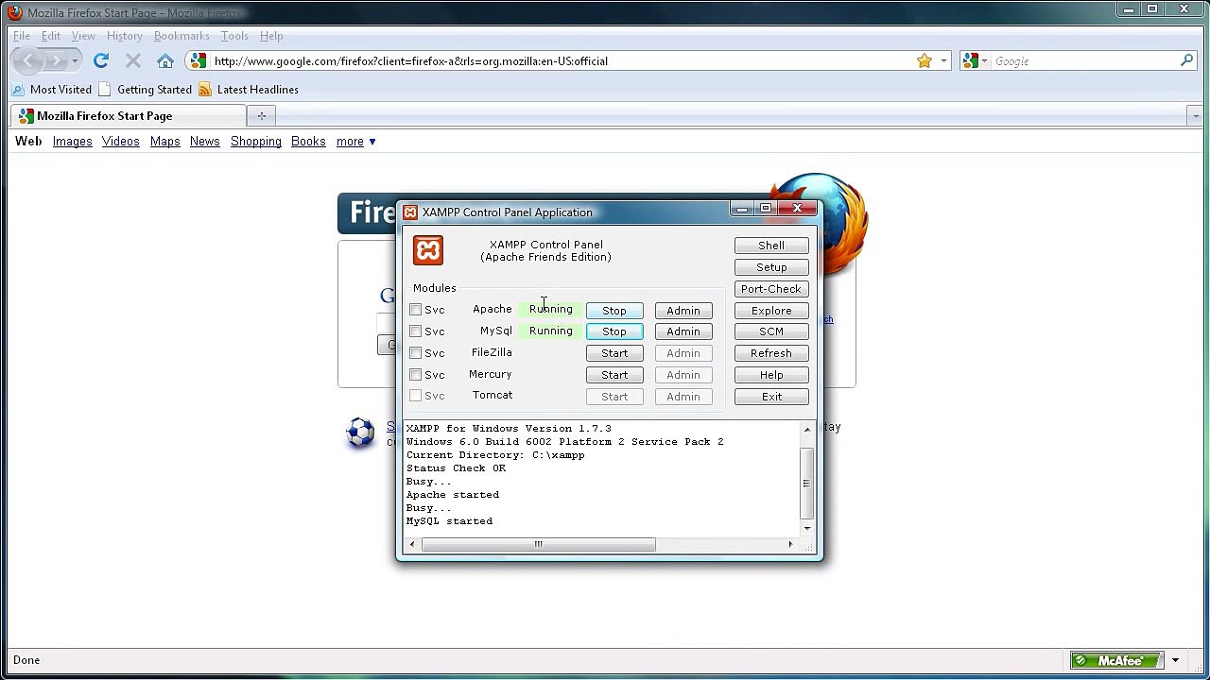Viewport: 1210px width, 680px height.
Task: Open SCM services manager
Action: [x=771, y=332]
